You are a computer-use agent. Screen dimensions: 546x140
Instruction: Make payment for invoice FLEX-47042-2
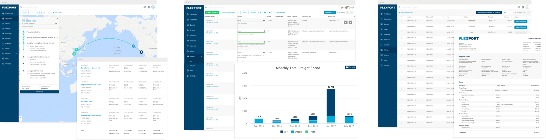(x=521, y=22)
